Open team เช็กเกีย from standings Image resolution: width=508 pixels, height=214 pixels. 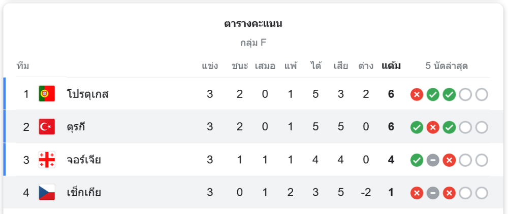coord(84,193)
